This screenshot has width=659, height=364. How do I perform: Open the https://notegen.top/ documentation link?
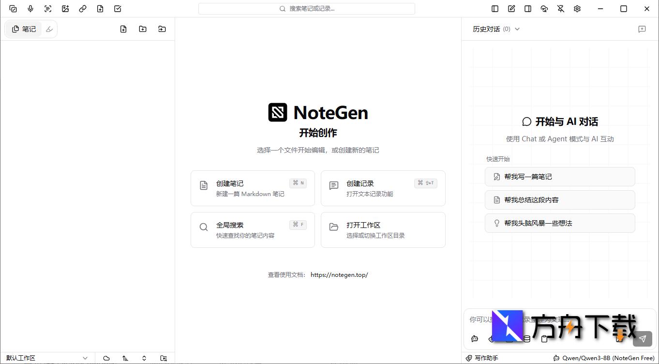tap(339, 274)
